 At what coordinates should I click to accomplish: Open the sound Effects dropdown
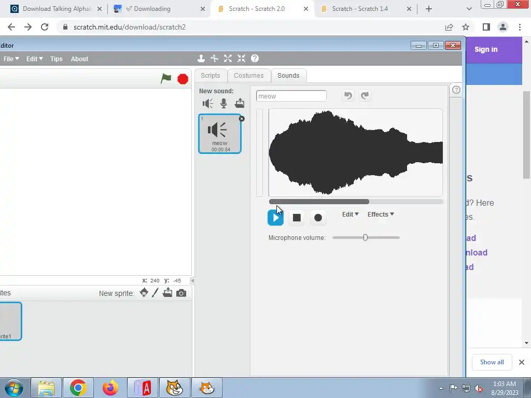click(x=381, y=214)
